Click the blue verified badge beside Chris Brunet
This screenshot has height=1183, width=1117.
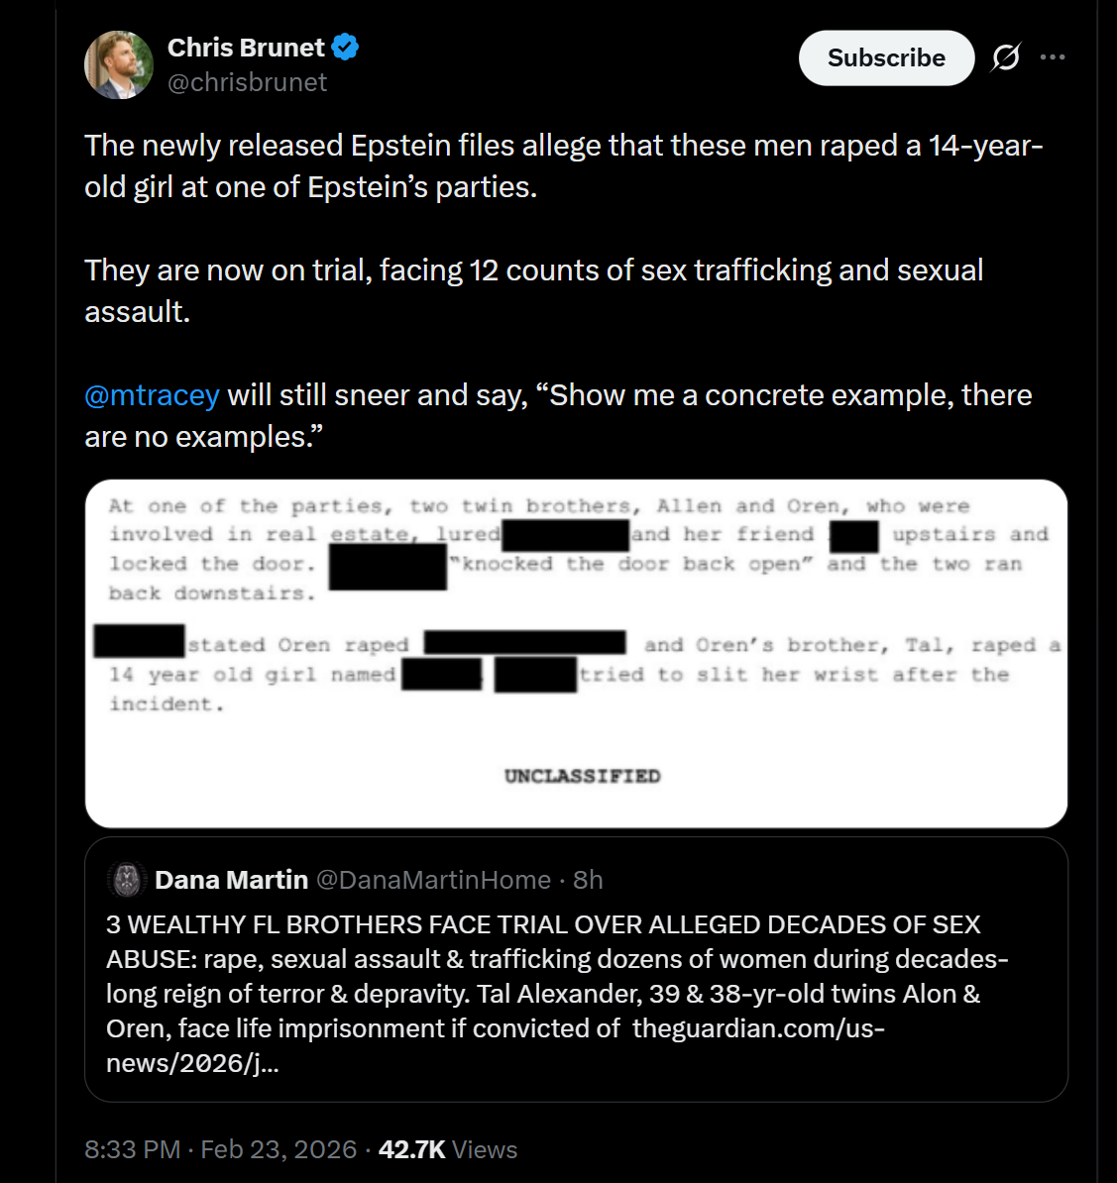point(345,47)
